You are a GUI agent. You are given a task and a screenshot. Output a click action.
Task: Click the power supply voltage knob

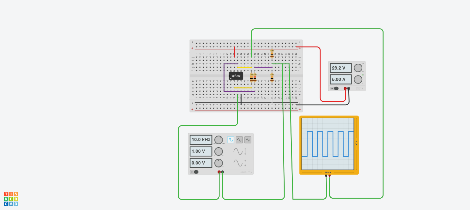(358, 68)
